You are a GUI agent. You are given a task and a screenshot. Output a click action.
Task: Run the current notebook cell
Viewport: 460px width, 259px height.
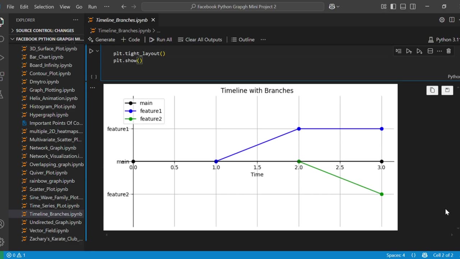(91, 51)
